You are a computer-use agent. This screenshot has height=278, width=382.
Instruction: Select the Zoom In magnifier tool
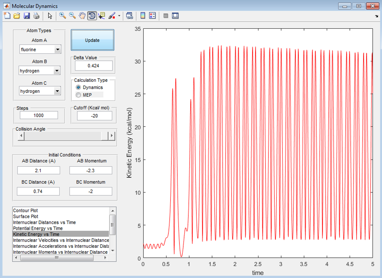pos(63,16)
